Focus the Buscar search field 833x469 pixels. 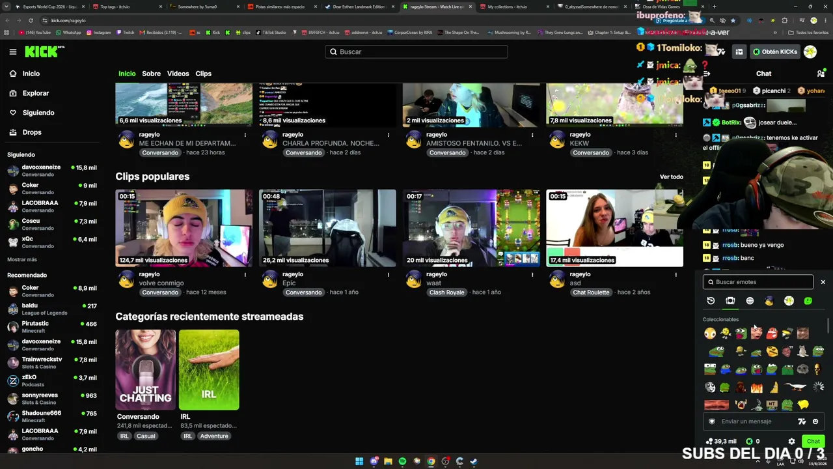click(416, 51)
